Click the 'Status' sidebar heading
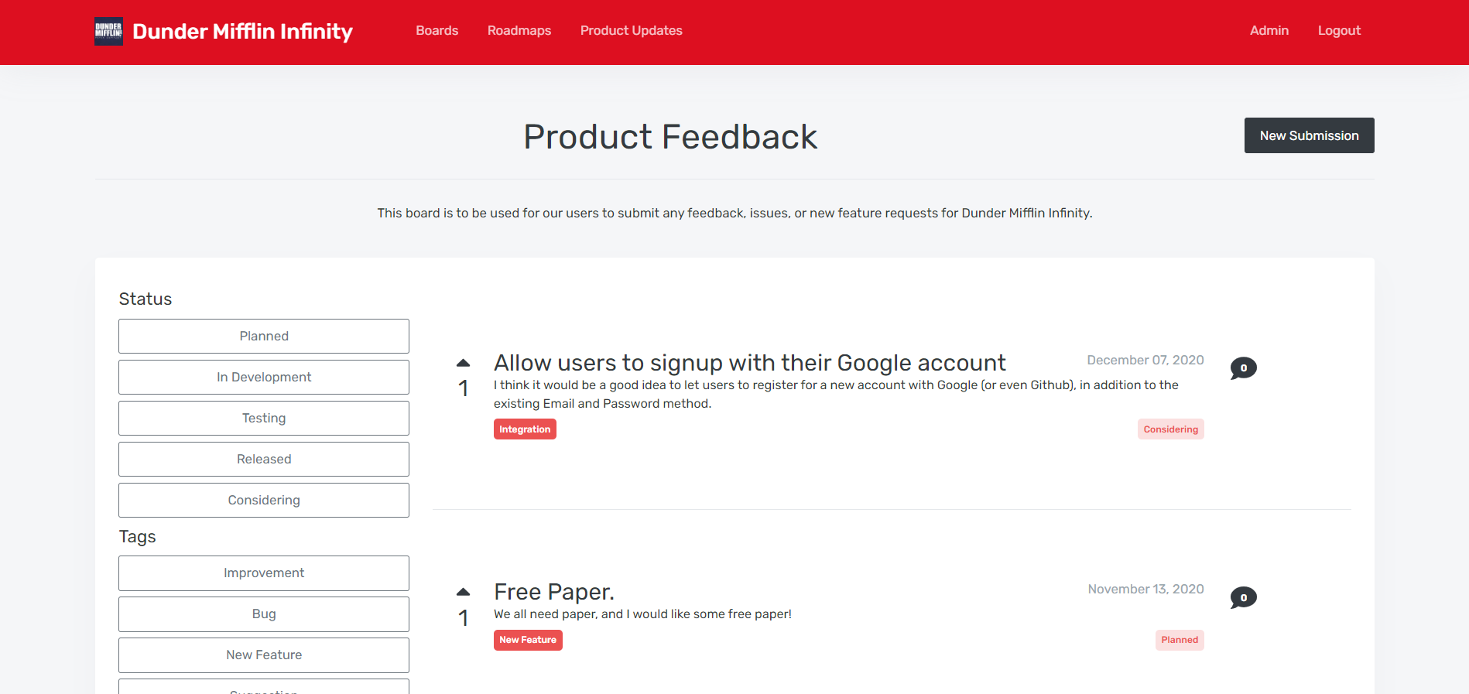1469x694 pixels. (146, 299)
